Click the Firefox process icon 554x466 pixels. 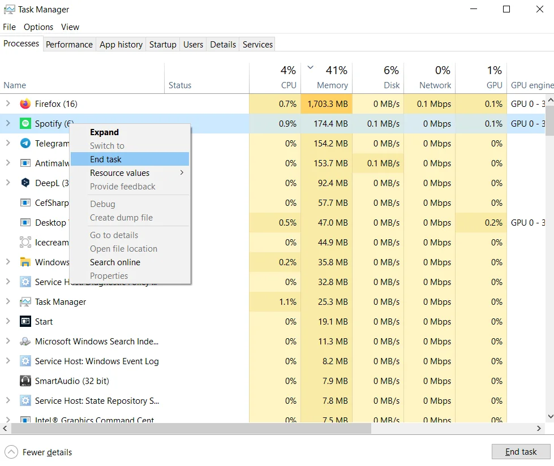[25, 104]
